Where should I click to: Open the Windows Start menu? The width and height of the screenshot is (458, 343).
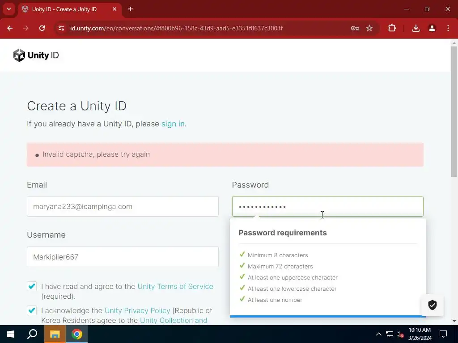point(11,334)
